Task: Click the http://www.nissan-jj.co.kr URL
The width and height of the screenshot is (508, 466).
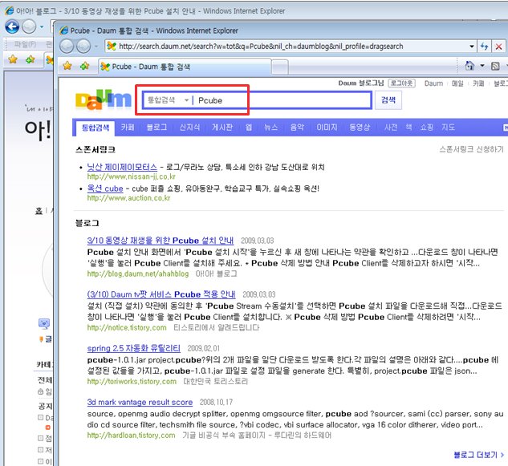Action: [x=131, y=176]
